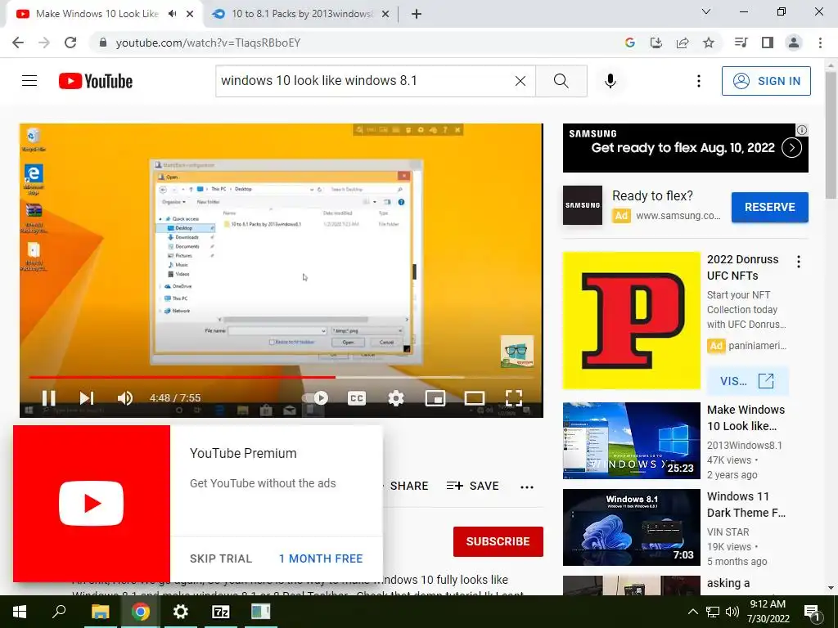Screen dimensions: 838x628
Task: Open Settings gear on taskbar
Action: click(x=181, y=612)
